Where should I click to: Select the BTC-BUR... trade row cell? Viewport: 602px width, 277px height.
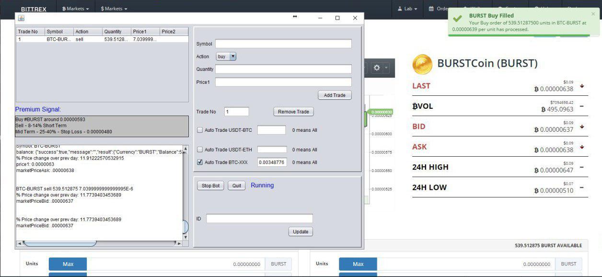pos(59,39)
